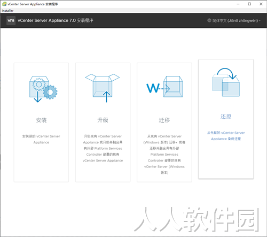Minimize the installer window

coord(238,4)
